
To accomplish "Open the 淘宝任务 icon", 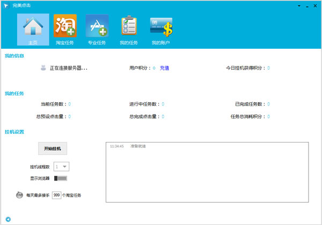I will (65, 26).
